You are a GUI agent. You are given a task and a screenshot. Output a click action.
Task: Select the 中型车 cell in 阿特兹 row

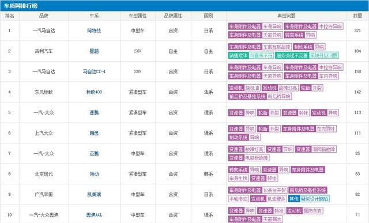[x=138, y=31]
